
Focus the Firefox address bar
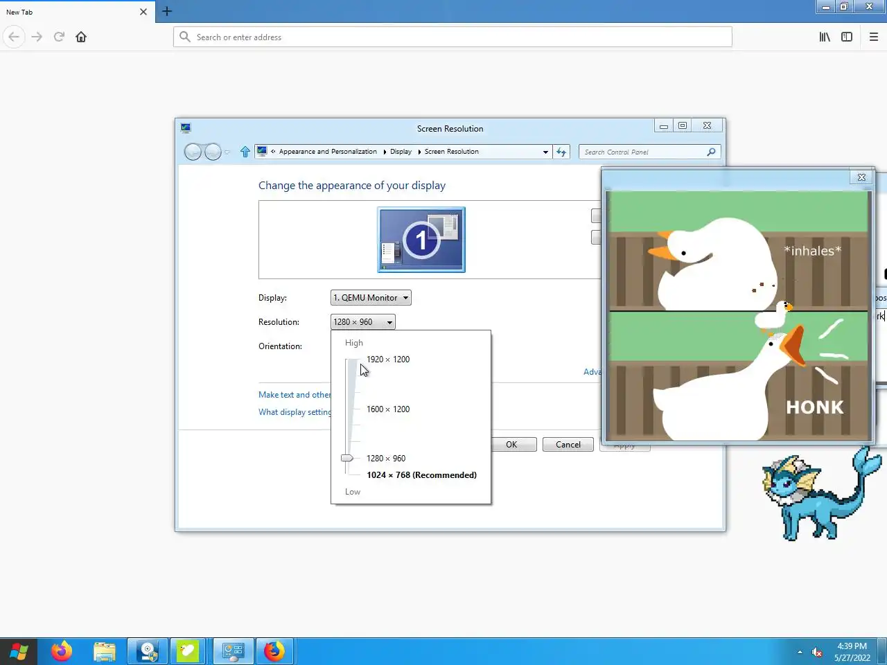click(x=453, y=37)
